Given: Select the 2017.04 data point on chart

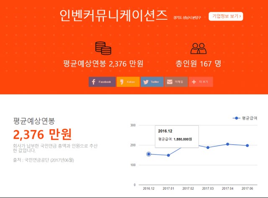Looking at the screenshot, I should click(227, 144).
